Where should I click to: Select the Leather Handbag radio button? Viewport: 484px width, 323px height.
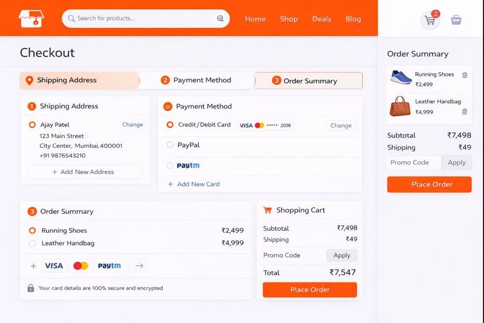[33, 243]
